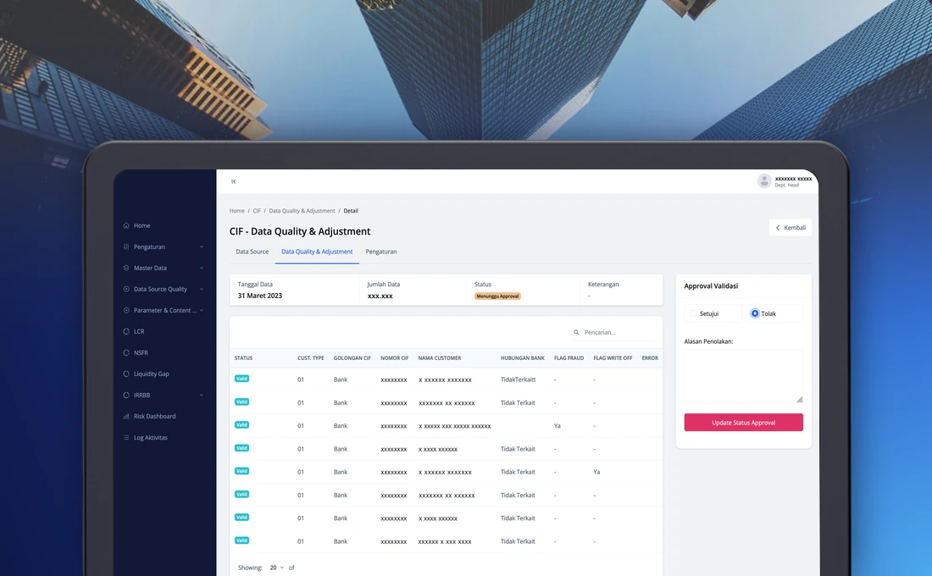Viewport: 932px width, 576px height.
Task: Click the FLAG WRITE OFF column header
Action: pos(613,358)
